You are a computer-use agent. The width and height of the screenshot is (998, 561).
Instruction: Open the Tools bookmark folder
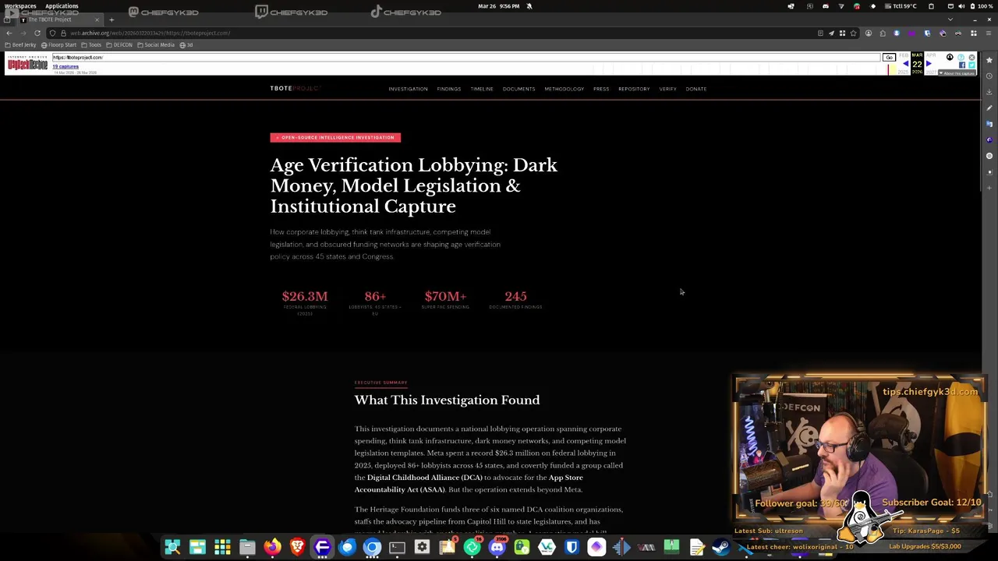(x=91, y=45)
